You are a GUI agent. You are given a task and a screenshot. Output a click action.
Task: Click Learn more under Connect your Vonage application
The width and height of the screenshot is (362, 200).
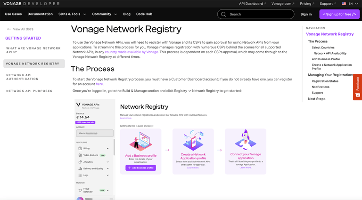246,168
